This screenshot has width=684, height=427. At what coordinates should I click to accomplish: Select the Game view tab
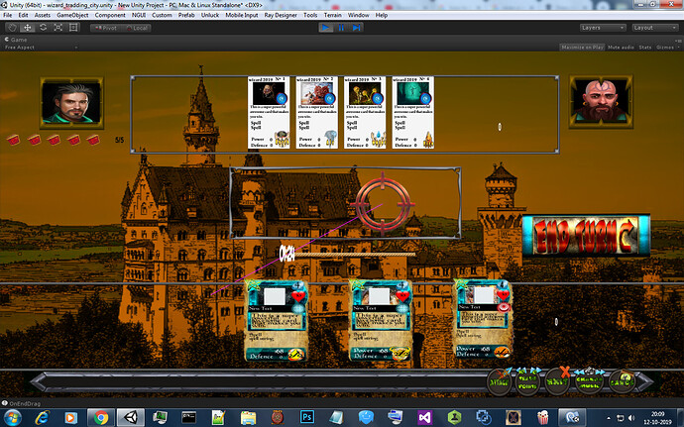click(16, 40)
